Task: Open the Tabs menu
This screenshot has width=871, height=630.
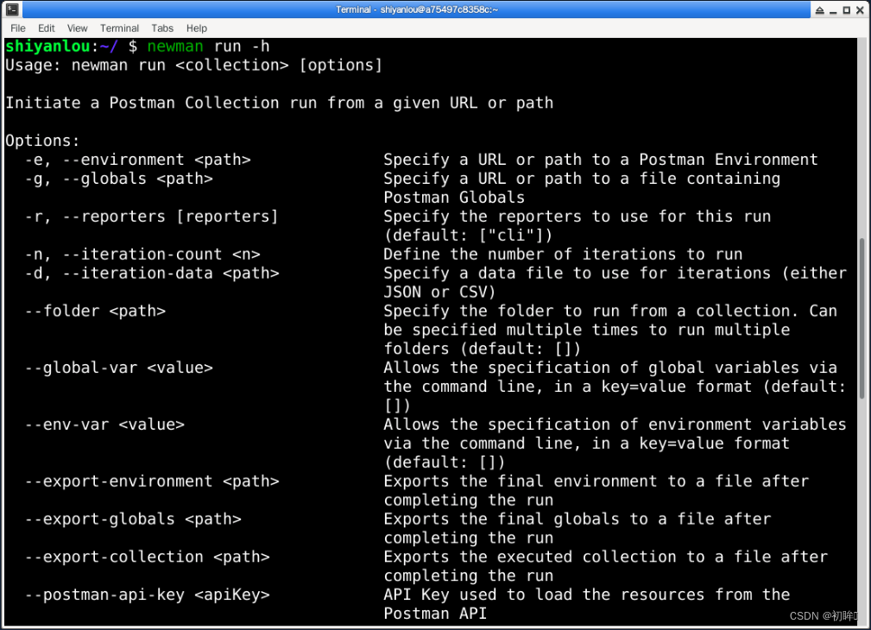Action: point(162,28)
